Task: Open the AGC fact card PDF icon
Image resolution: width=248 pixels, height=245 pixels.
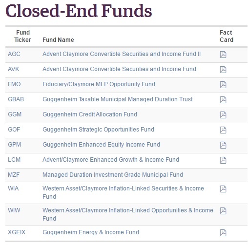Action: [223, 55]
